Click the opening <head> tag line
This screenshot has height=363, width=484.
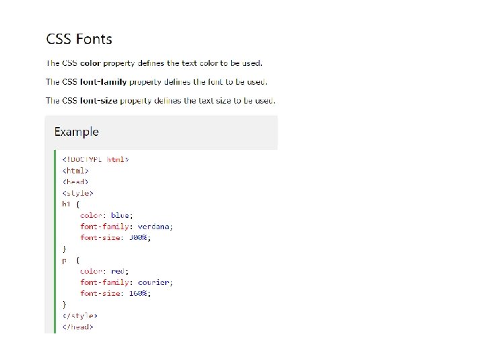pyautogui.click(x=75, y=182)
